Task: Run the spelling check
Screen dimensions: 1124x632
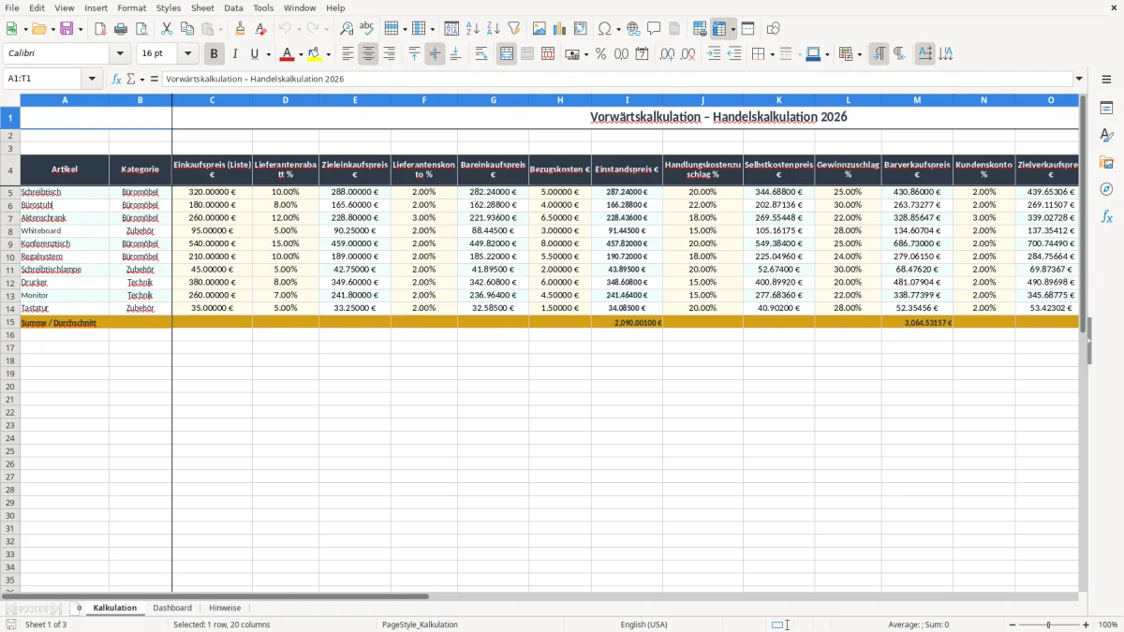Action: 367,29
